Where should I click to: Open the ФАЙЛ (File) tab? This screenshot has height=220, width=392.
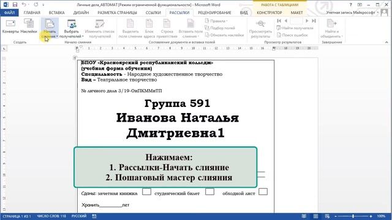click(x=9, y=12)
